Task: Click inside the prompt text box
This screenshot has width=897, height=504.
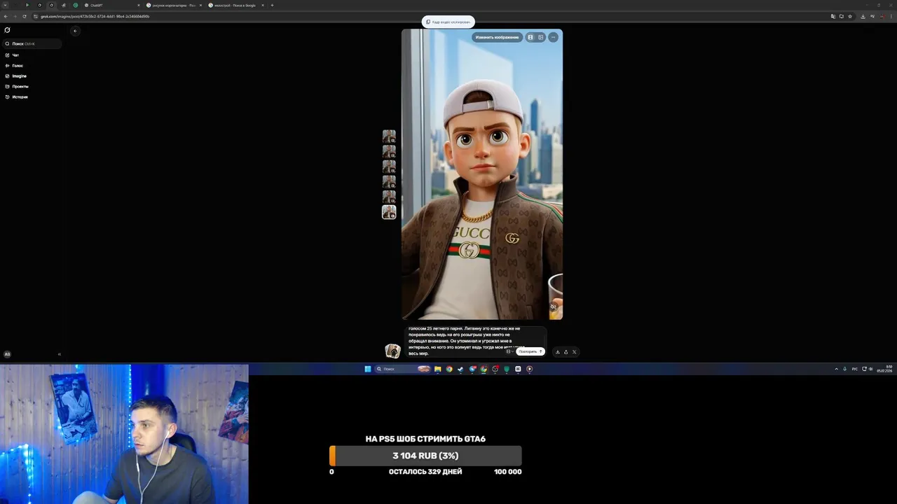Action: (474, 341)
